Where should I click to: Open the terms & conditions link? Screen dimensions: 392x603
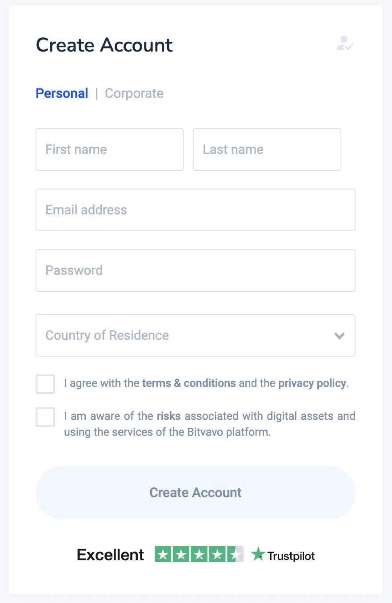189,383
